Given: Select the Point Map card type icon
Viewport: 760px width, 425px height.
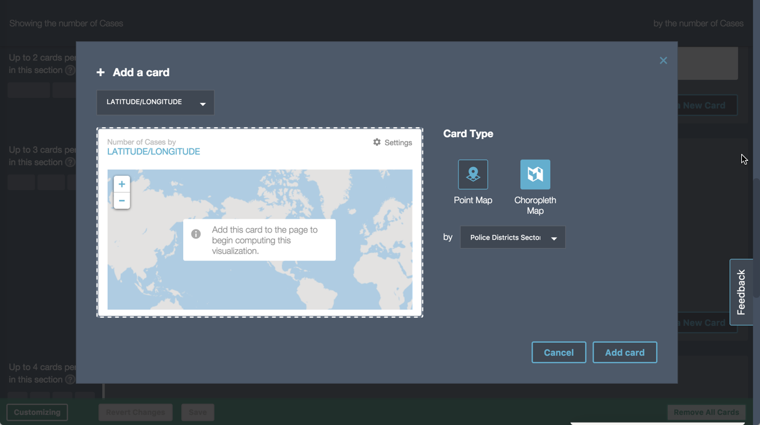Looking at the screenshot, I should click(x=473, y=174).
